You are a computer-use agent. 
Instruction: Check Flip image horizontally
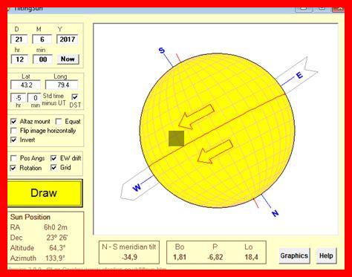tap(13, 131)
